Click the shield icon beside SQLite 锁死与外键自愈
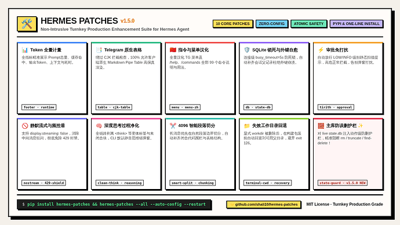Viewport: 400px width, 225px height. click(247, 50)
